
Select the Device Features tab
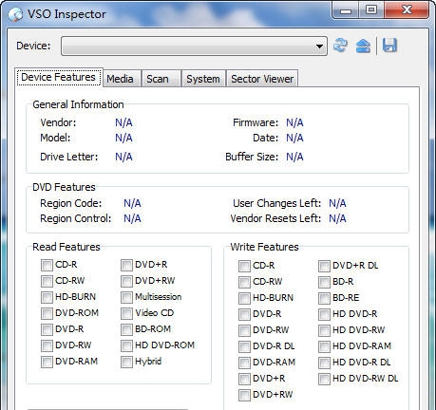coord(58,77)
